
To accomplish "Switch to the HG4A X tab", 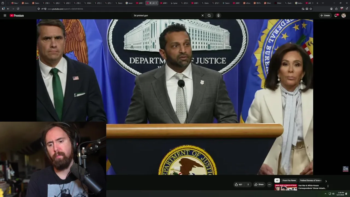I will pyautogui.click(x=88, y=3).
